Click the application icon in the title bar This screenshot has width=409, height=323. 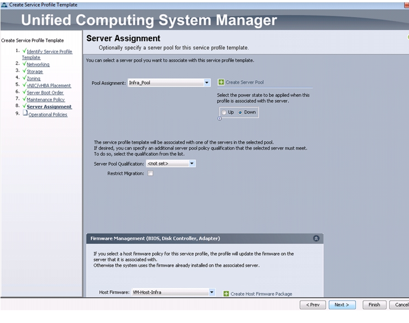(x=4, y=5)
